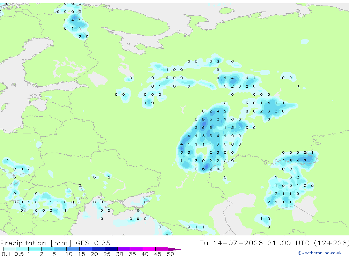This screenshot has height=256, width=349.
Task: Click the 50 legend scale label
Action: (170, 254)
